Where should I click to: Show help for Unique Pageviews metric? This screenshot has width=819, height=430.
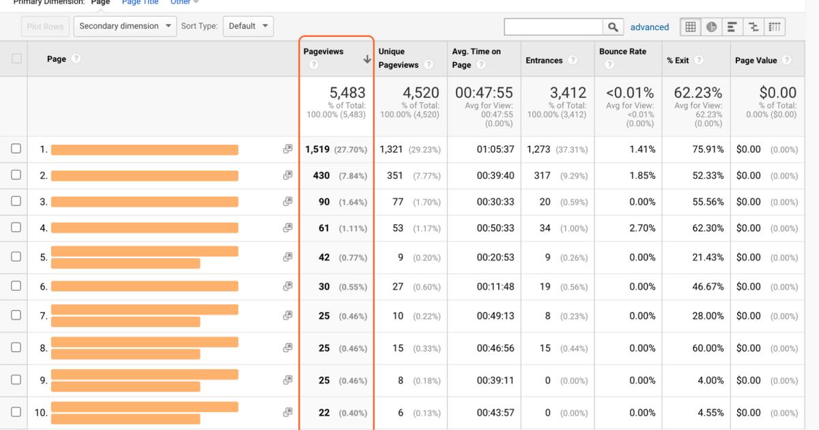click(x=429, y=66)
